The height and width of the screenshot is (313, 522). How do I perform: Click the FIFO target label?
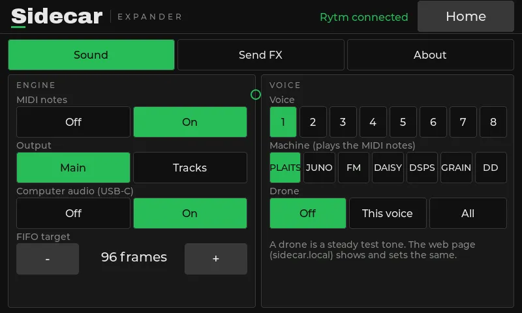click(x=43, y=237)
